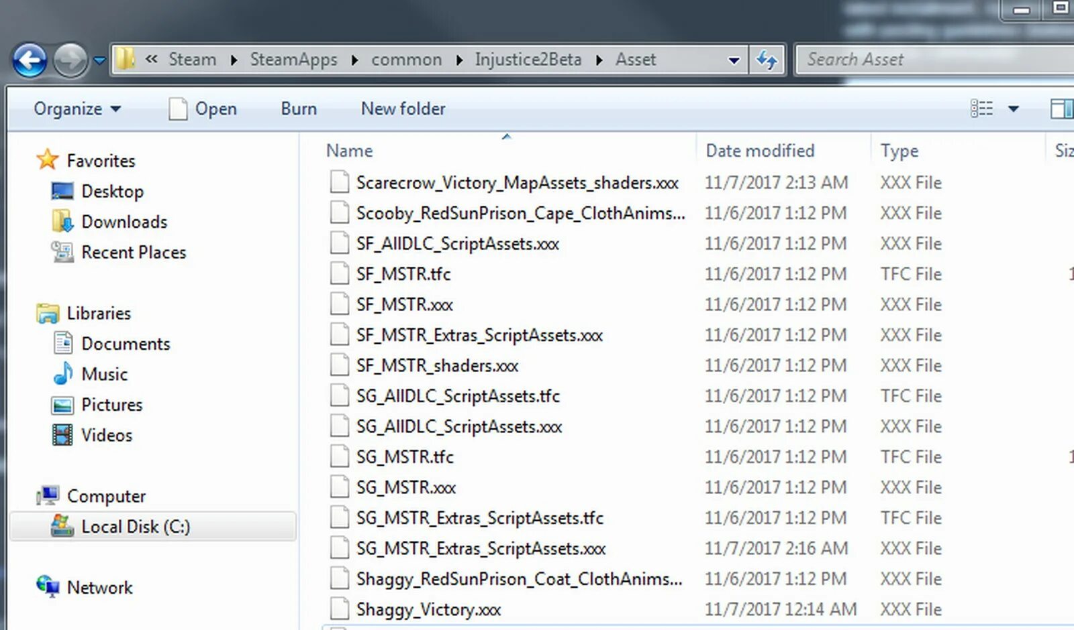The width and height of the screenshot is (1074, 630).
Task: Expand the arrow after SteamApps breadcrumb
Action: click(x=354, y=60)
